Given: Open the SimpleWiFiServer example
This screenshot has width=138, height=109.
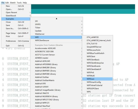Looking at the screenshot, I should click(97, 47).
